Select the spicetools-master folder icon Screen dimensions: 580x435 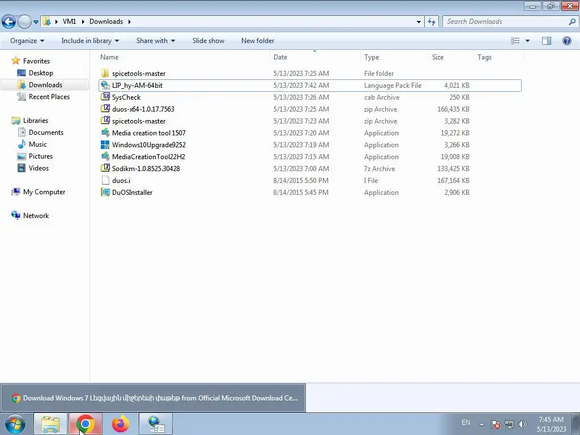[105, 73]
